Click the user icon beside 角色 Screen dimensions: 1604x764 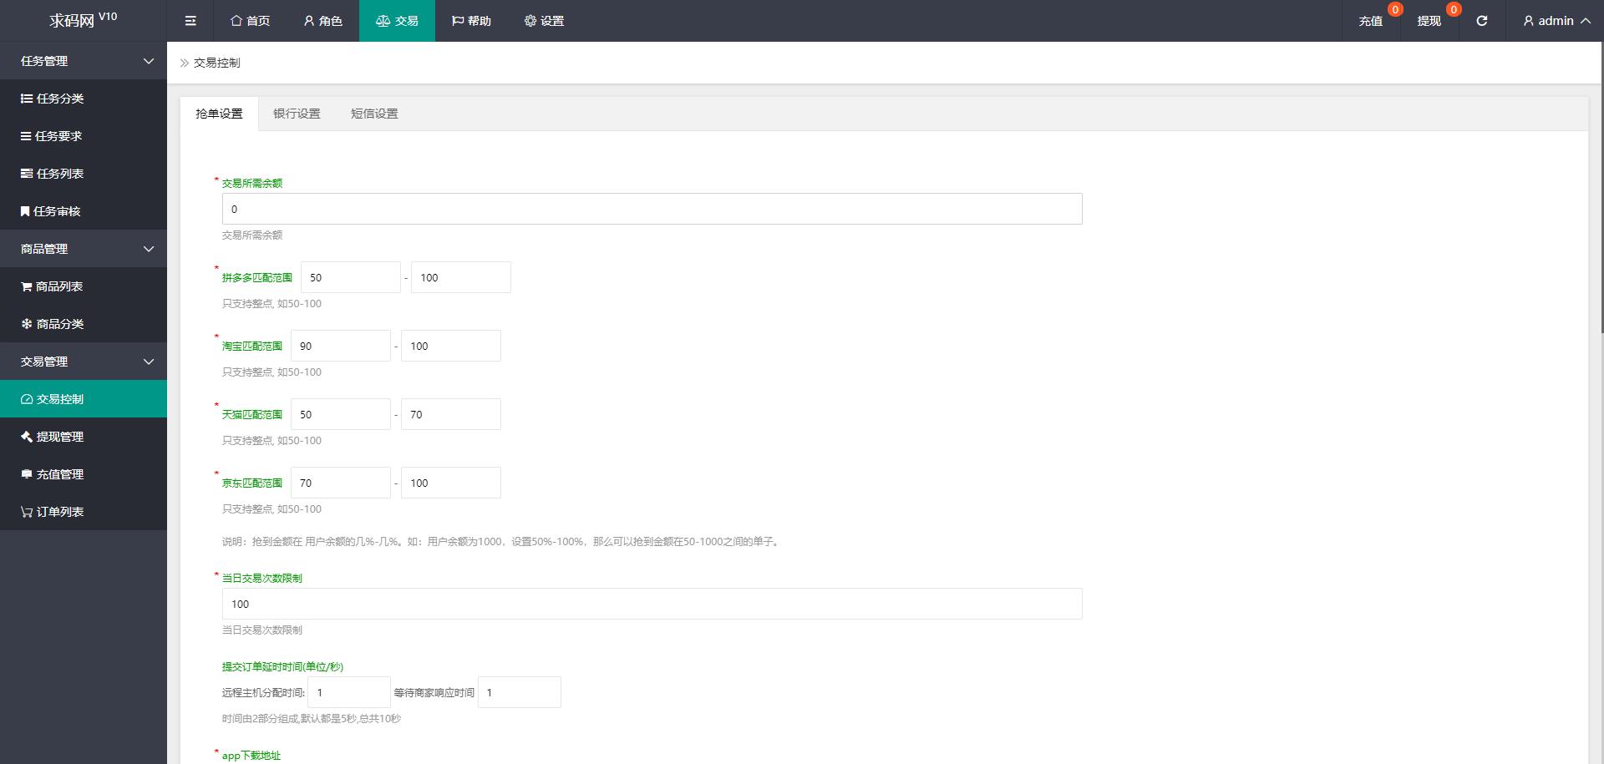(x=309, y=21)
